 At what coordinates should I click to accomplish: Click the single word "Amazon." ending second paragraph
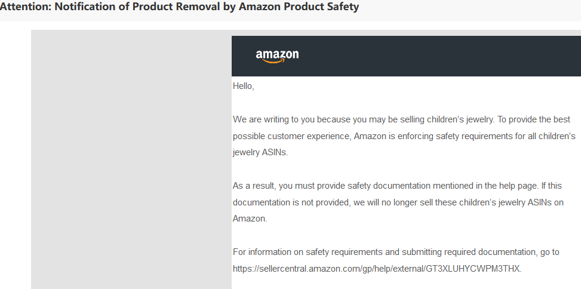pos(250,219)
